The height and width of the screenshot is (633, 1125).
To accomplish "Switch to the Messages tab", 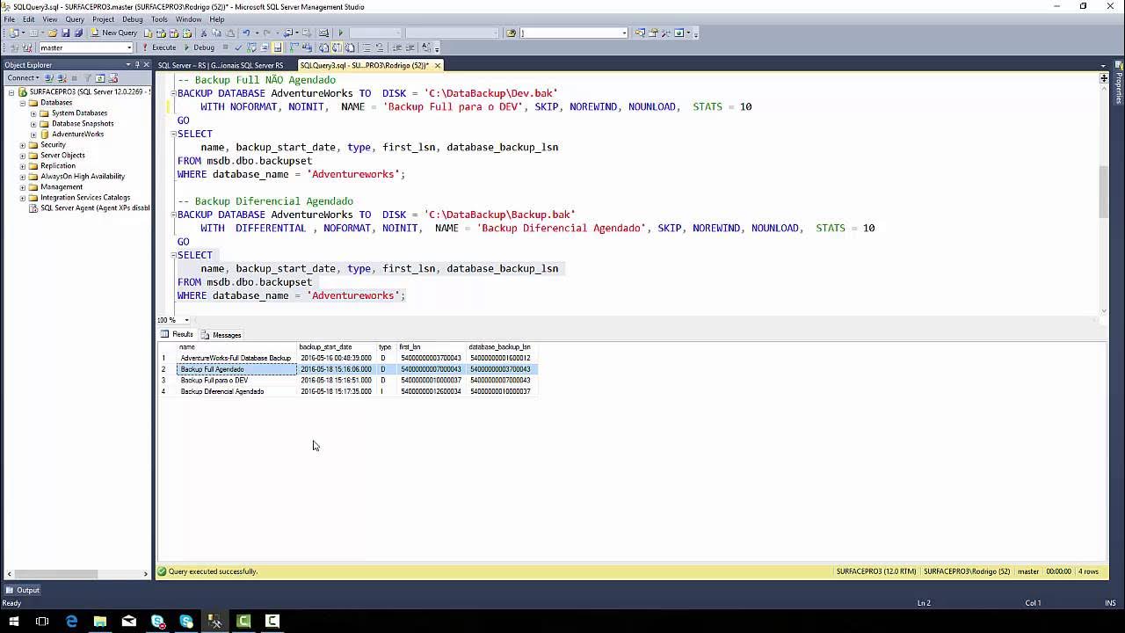I will (221, 335).
